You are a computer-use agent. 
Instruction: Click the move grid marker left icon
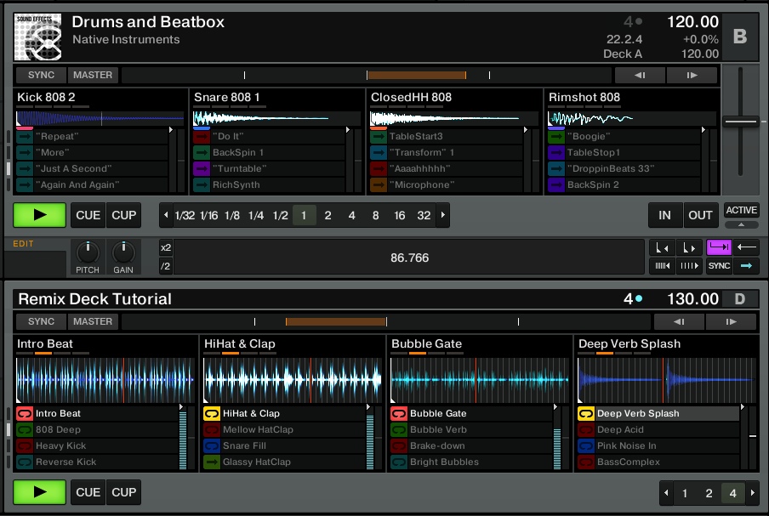pos(662,248)
